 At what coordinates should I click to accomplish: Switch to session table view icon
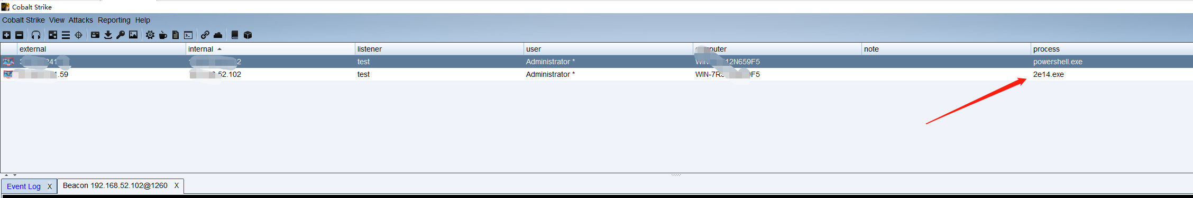66,35
